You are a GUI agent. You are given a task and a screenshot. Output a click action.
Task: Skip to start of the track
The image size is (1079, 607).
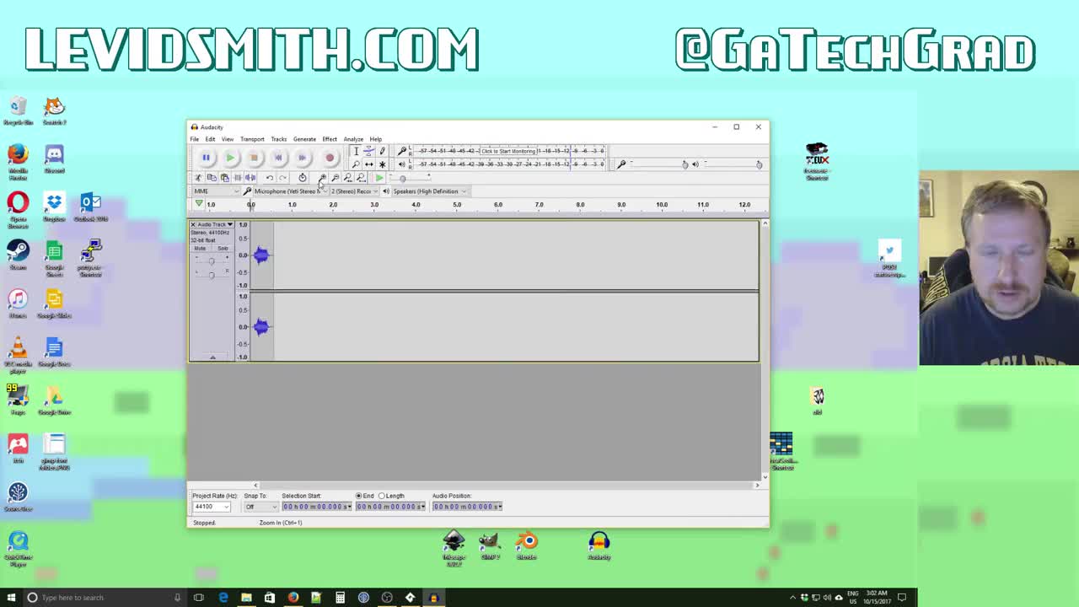tap(278, 158)
